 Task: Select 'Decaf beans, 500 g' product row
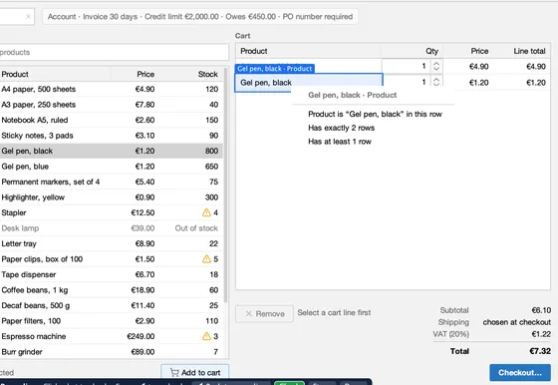[112, 305]
